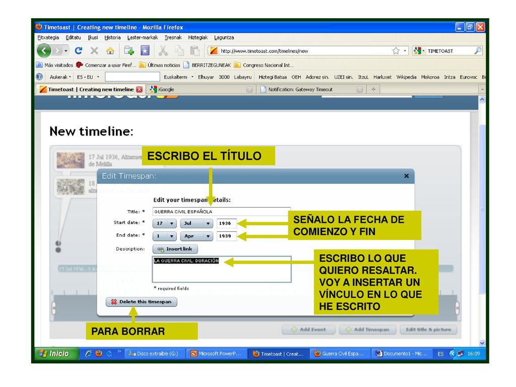The width and height of the screenshot is (516, 387).
Task: Click the Elhuyar toolbar link
Action: (206, 77)
